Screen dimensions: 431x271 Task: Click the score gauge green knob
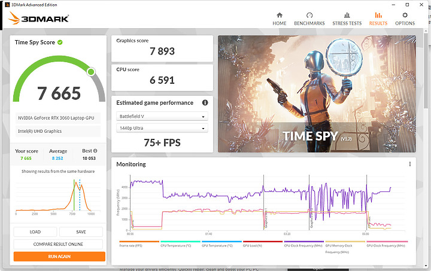click(91, 72)
